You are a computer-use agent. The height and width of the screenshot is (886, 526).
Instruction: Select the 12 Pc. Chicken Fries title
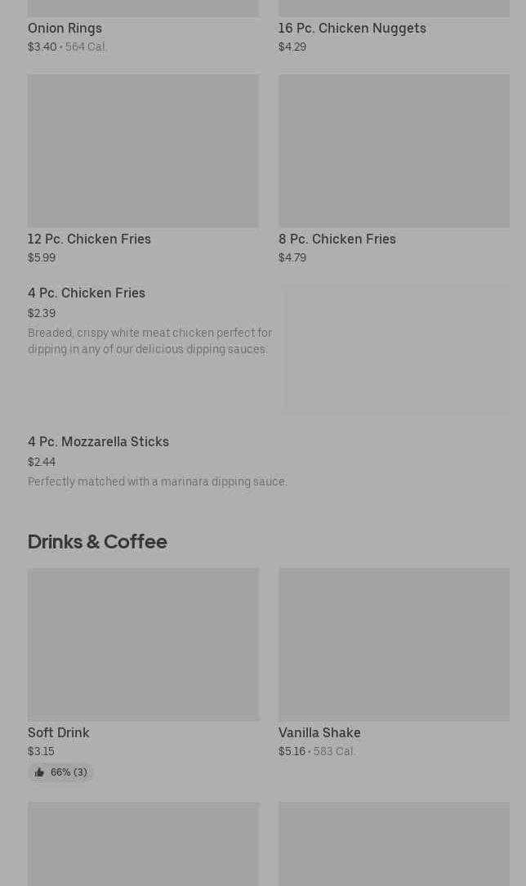89,239
